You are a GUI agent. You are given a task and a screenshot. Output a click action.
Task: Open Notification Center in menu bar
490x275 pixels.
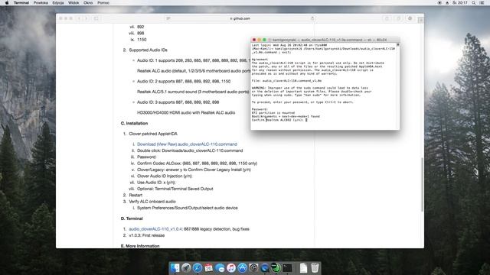point(482,3)
